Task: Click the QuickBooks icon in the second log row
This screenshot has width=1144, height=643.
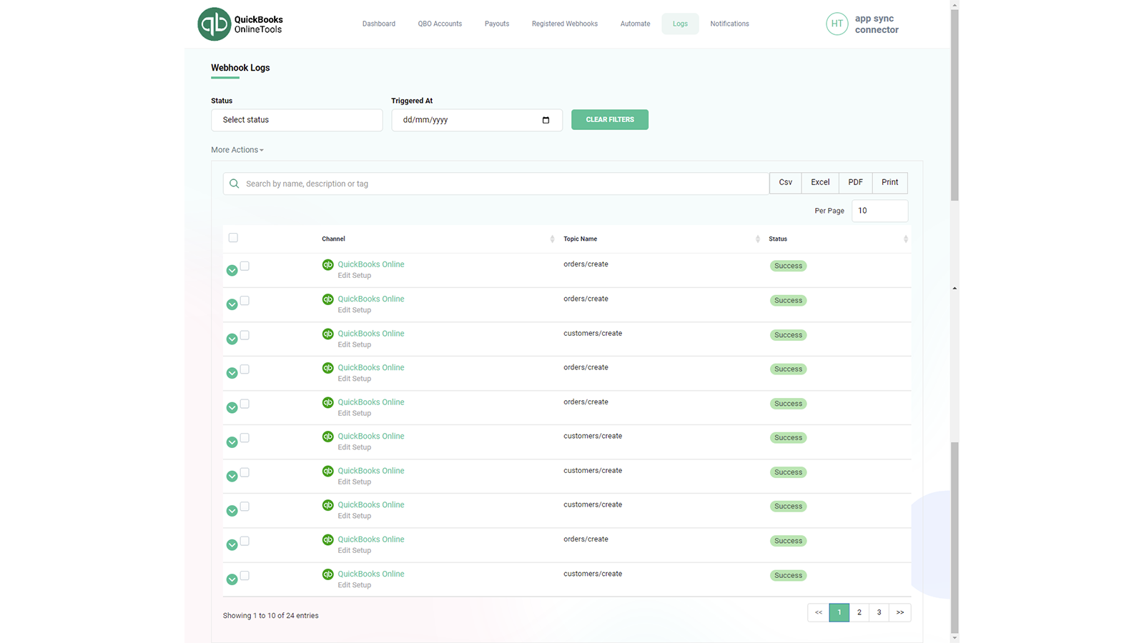Action: [327, 299]
